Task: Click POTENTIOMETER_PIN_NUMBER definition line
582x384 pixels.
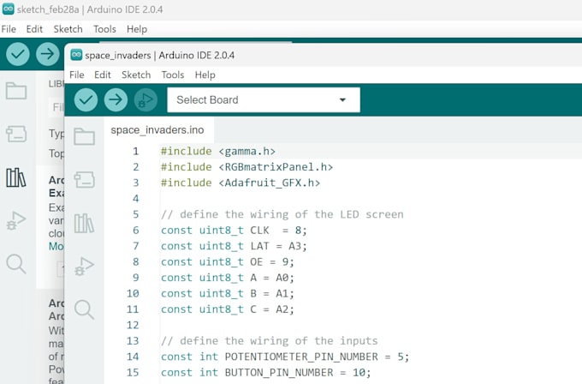Action: pyautogui.click(x=285, y=357)
